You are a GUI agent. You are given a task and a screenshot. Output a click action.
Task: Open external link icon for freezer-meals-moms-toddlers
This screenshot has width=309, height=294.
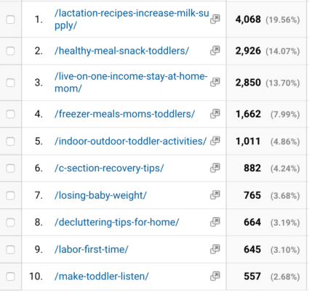pos(215,113)
